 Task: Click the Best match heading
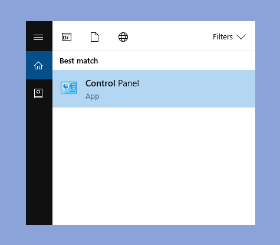pyautogui.click(x=79, y=61)
